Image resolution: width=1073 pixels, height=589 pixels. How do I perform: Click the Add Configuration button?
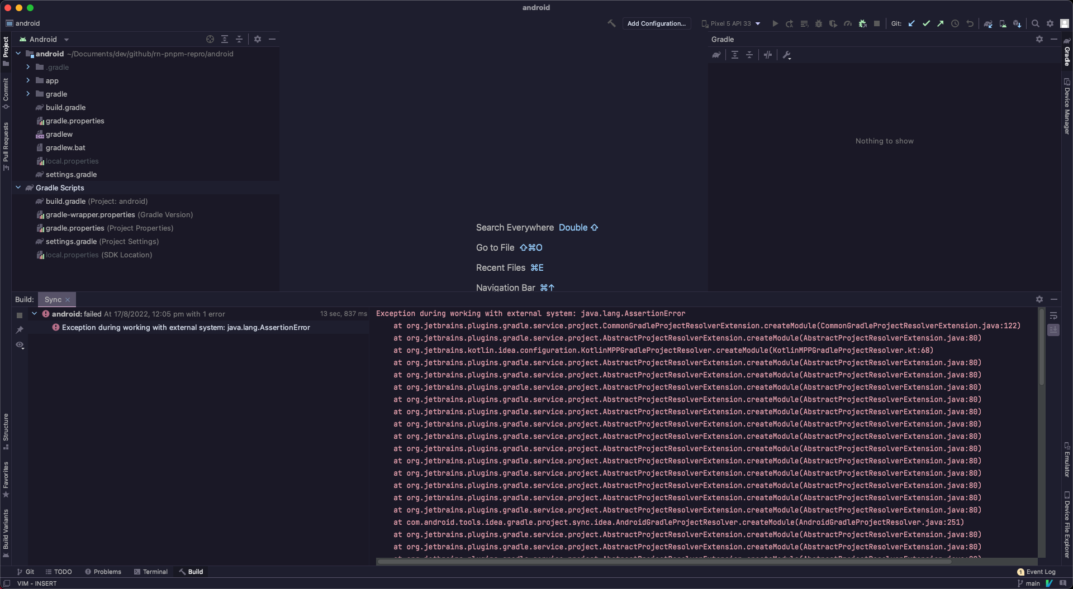point(657,23)
